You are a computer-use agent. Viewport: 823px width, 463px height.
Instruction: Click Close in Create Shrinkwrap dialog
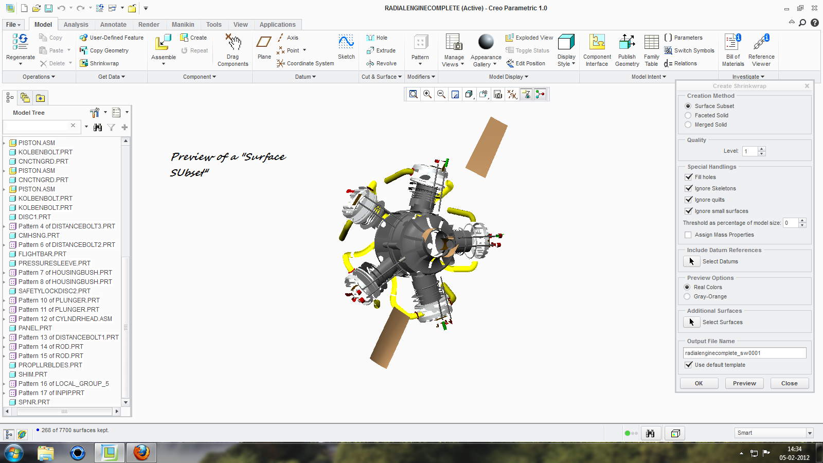click(x=790, y=383)
